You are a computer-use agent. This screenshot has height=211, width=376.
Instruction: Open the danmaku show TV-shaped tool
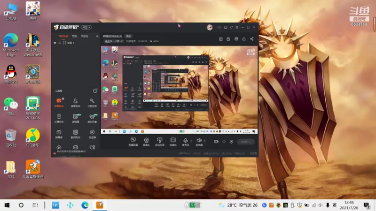click(x=59, y=134)
